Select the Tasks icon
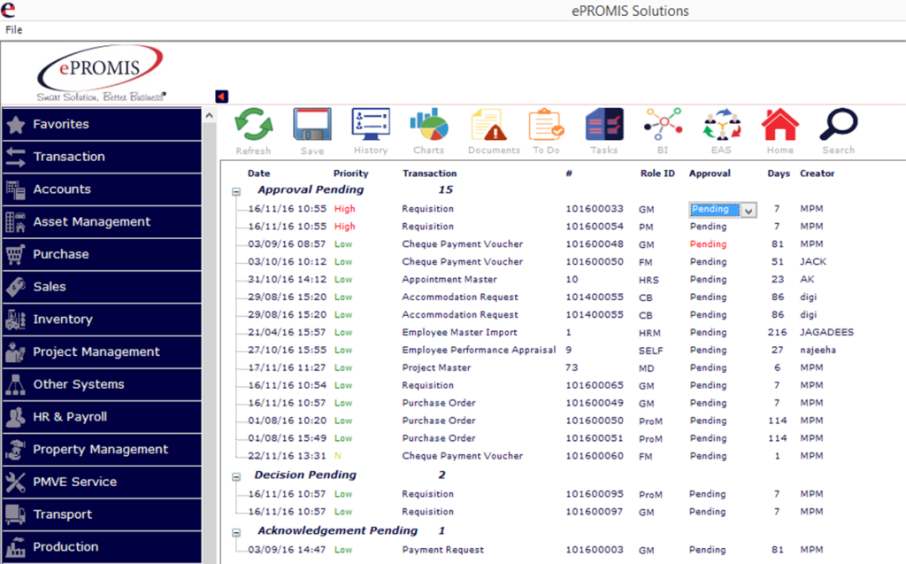The height and width of the screenshot is (564, 906). pos(604,126)
